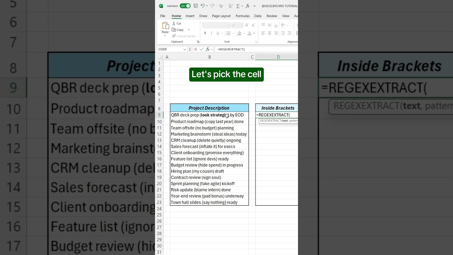The width and height of the screenshot is (453, 255).
Task: Click the green Enter checkmark in the formula bar
Action: (x=201, y=50)
